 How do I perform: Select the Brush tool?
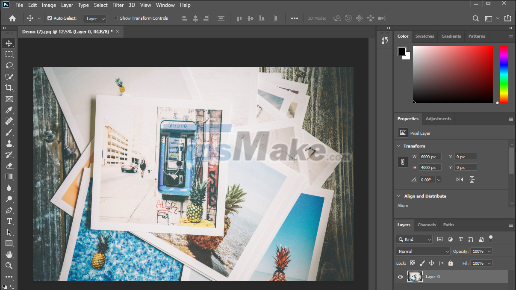(x=9, y=132)
